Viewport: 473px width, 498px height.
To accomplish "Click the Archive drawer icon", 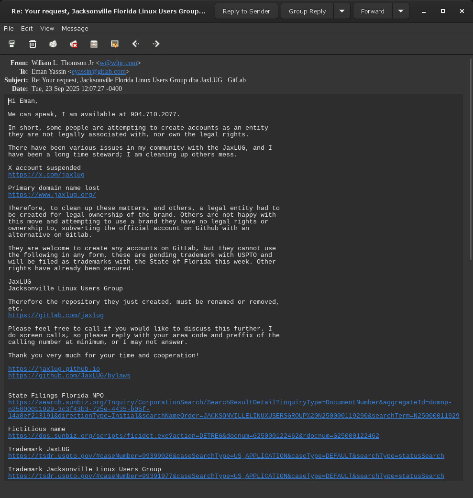I will click(94, 44).
